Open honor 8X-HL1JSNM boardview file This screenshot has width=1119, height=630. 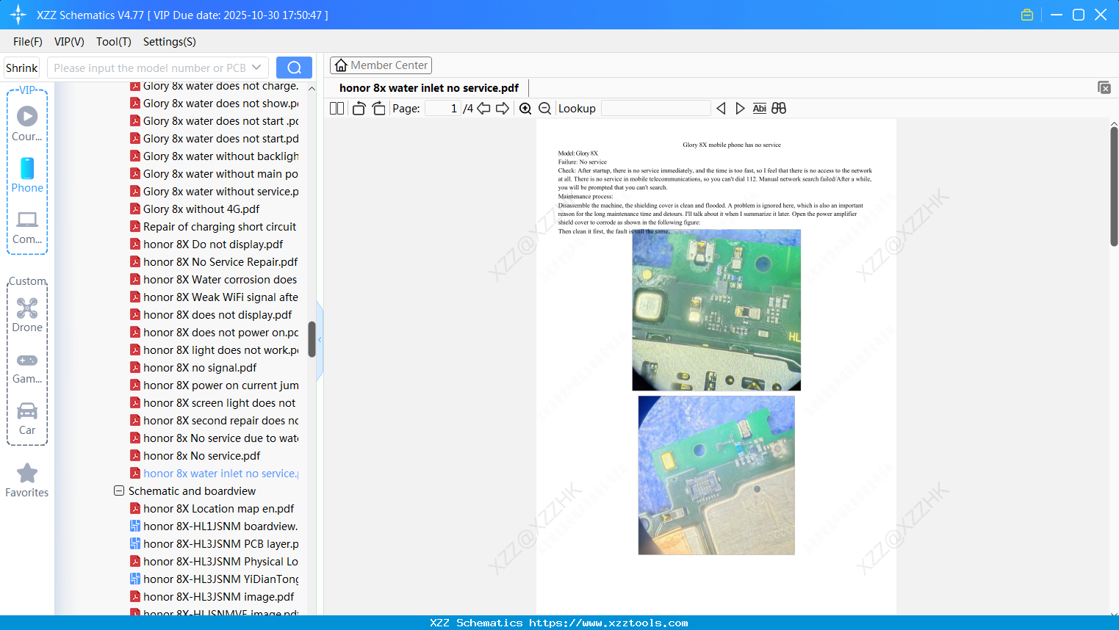tap(214, 526)
